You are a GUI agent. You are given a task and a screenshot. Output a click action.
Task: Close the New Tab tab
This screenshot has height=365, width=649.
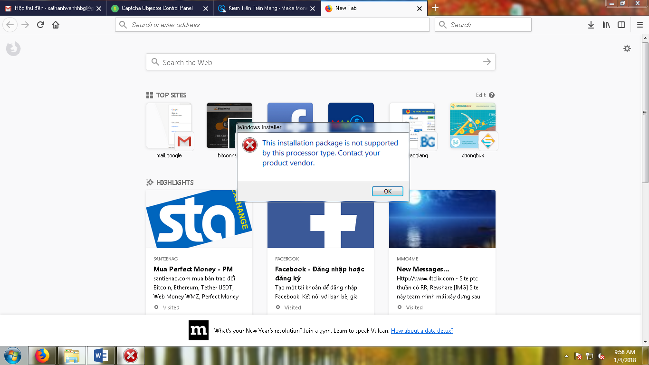click(420, 9)
